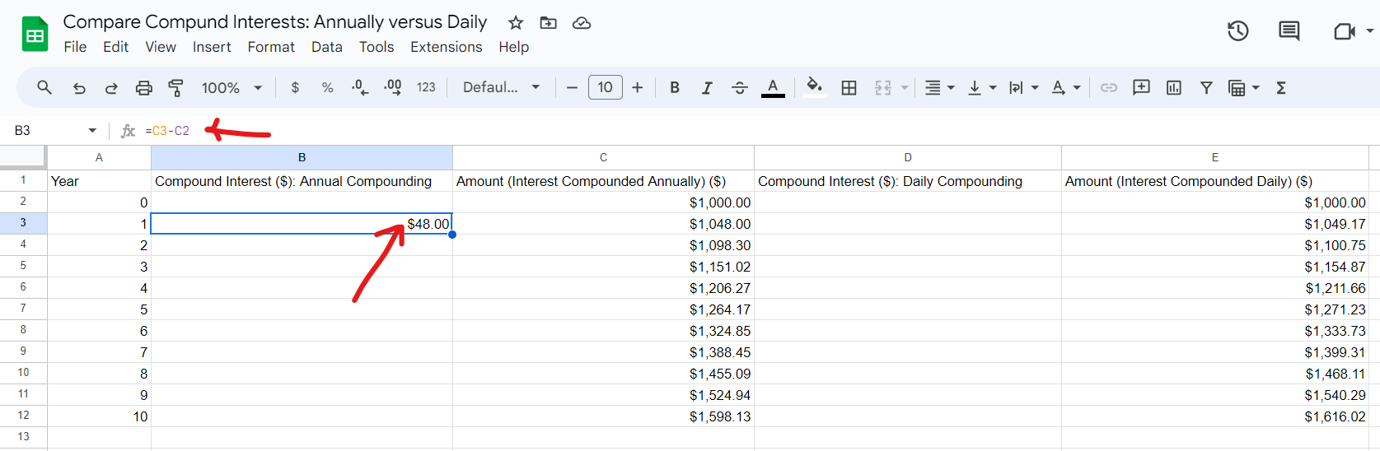The width and height of the screenshot is (1380, 451).
Task: Start a Meet call camera icon
Action: coord(1344,31)
